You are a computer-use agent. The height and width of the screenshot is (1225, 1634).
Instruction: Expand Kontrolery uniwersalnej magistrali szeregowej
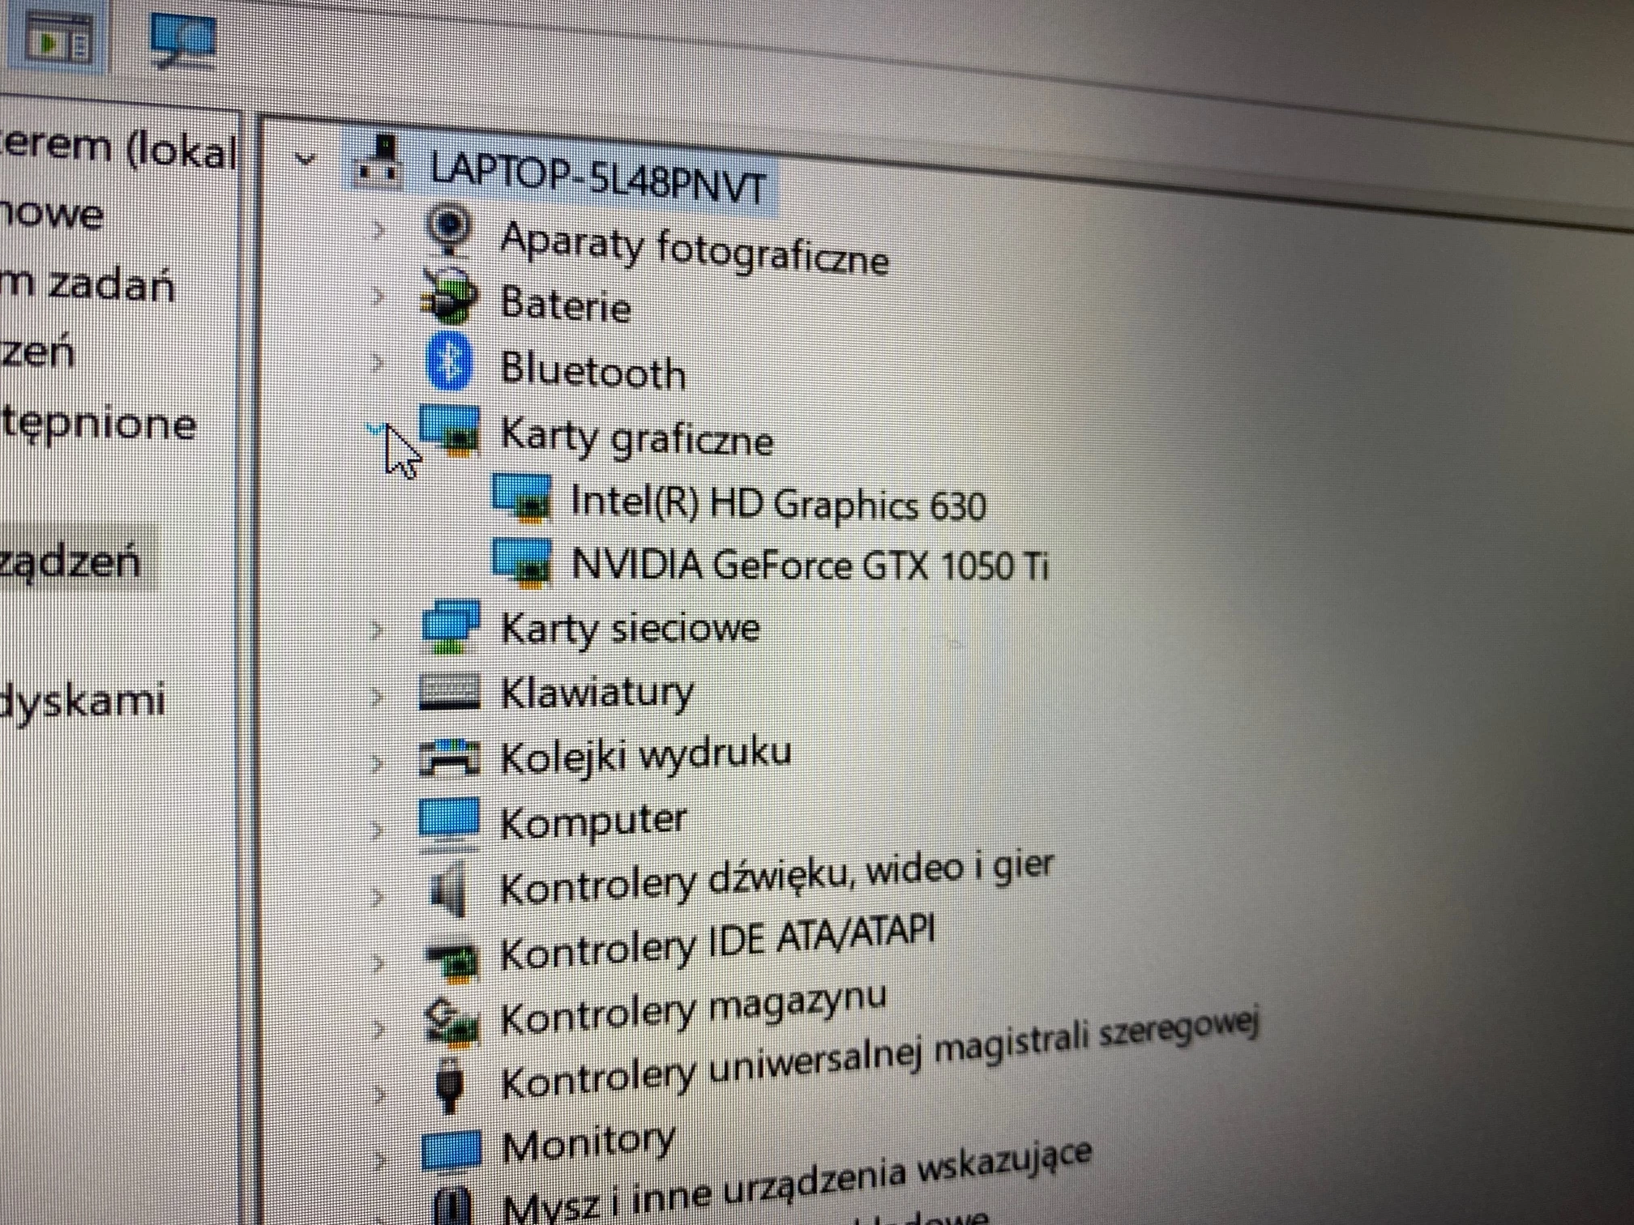379,1095
